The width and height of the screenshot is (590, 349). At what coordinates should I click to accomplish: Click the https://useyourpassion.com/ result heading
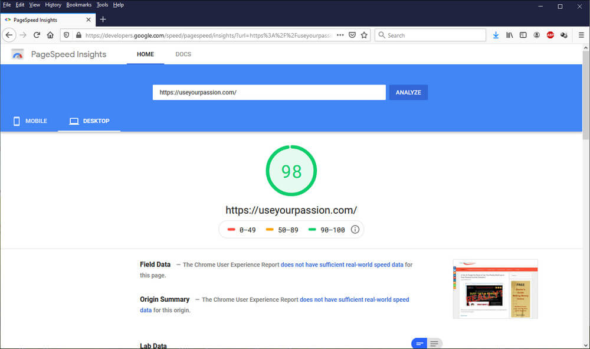[291, 210]
